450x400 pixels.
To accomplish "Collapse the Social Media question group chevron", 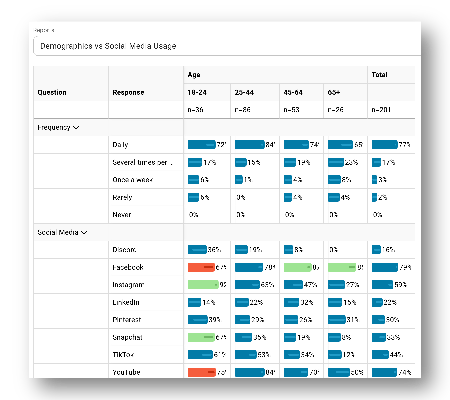I will (84, 232).
